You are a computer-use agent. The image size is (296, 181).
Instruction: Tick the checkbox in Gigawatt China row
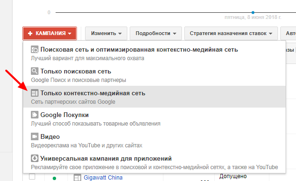coord(32,176)
